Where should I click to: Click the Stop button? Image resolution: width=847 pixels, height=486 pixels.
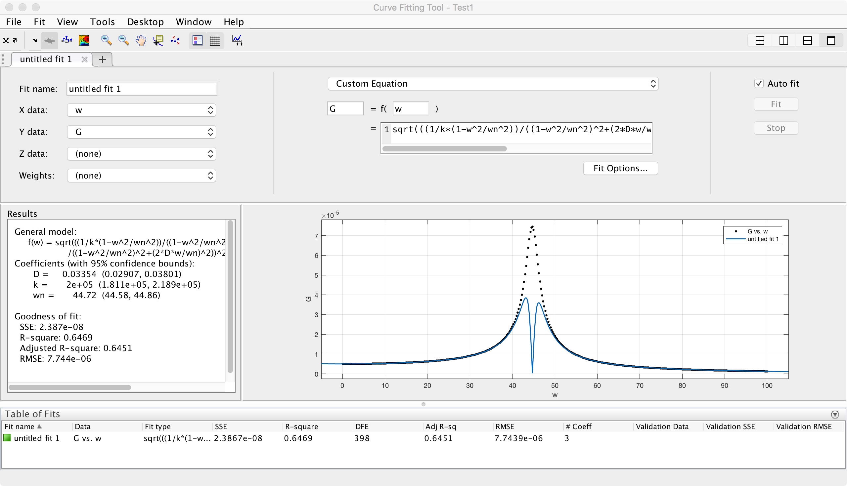tap(776, 128)
